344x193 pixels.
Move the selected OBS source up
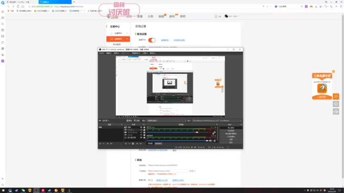click(x=137, y=144)
